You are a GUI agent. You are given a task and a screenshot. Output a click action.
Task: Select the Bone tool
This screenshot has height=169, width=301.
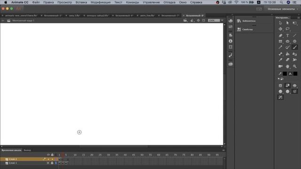[280, 54]
